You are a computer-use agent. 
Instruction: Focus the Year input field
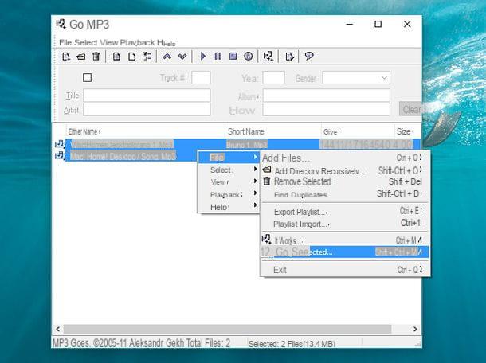pyautogui.click(x=273, y=78)
